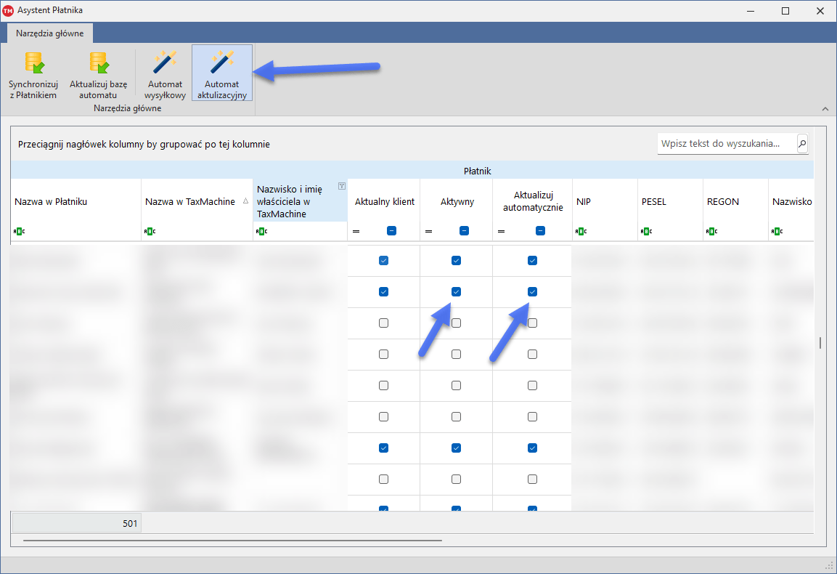The height and width of the screenshot is (574, 837).
Task: Toggle the Aktywny filter row checkbox
Action: tap(464, 231)
